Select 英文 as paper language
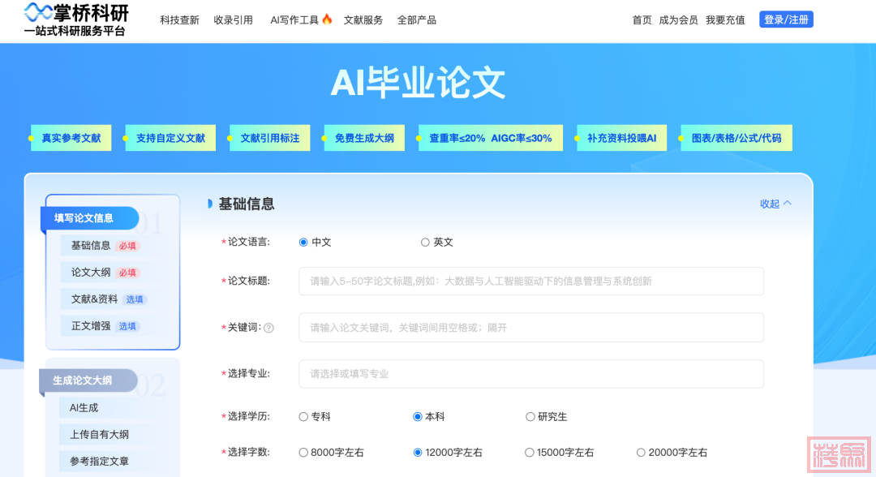Screen dimensions: 876x477 click(x=425, y=243)
